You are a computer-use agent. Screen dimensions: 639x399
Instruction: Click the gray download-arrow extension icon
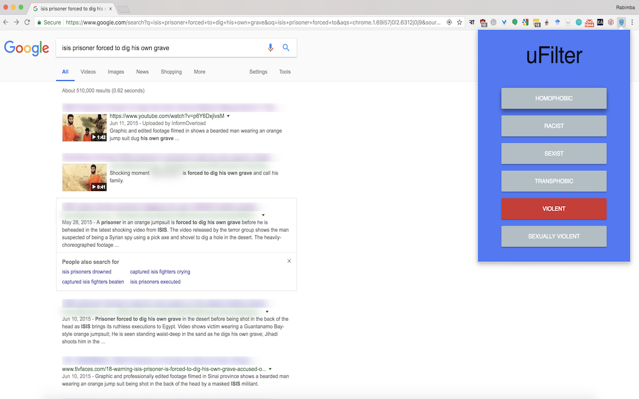493,22
